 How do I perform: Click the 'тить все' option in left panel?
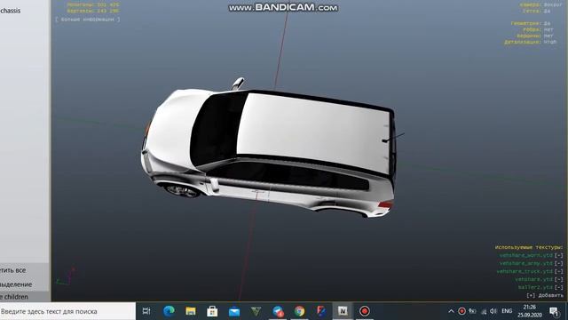pos(13,270)
